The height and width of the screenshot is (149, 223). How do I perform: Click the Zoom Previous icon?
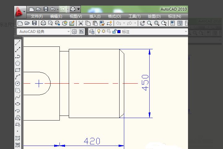coord(164,23)
